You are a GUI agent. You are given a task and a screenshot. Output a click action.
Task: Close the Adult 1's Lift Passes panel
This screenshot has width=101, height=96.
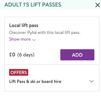click(98, 5)
